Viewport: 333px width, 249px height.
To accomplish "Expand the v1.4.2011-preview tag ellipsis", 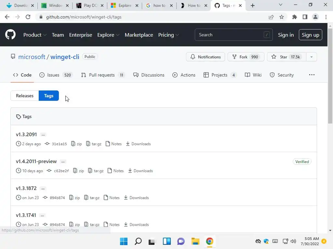I will [x=63, y=161].
